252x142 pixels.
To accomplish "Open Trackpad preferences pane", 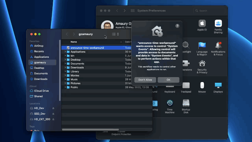I will tap(186, 88).
